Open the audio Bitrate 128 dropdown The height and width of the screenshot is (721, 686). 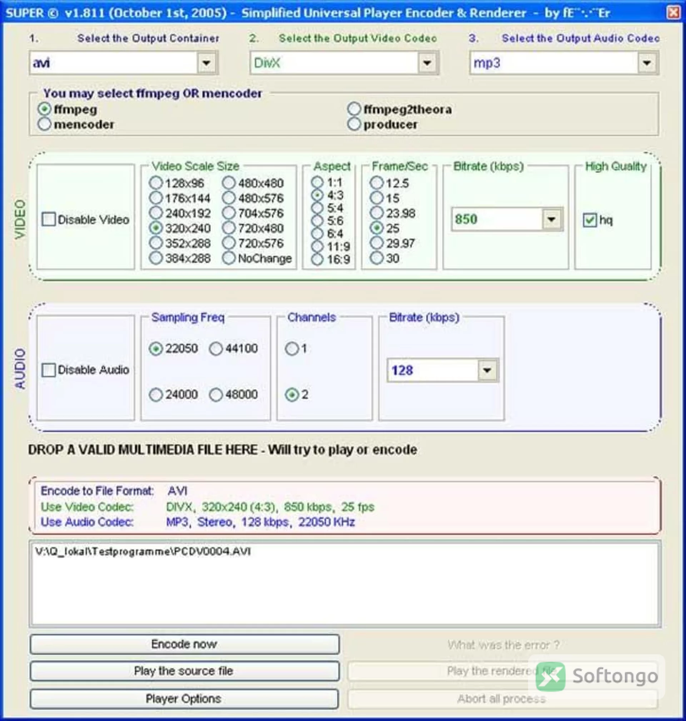443,370
